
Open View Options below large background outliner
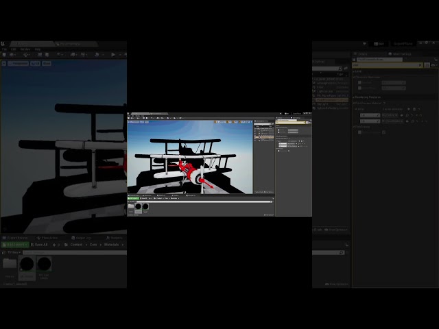coord(336,230)
